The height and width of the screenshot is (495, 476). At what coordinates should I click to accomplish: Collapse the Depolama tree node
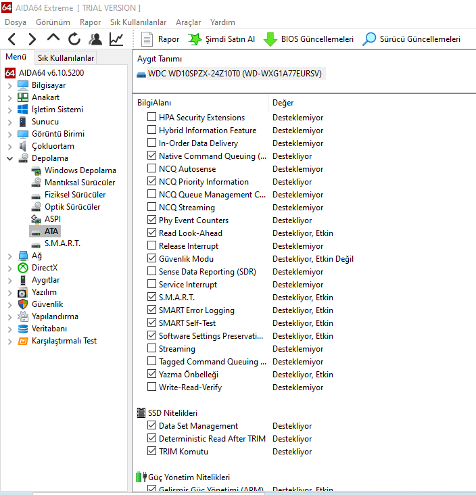click(9, 158)
